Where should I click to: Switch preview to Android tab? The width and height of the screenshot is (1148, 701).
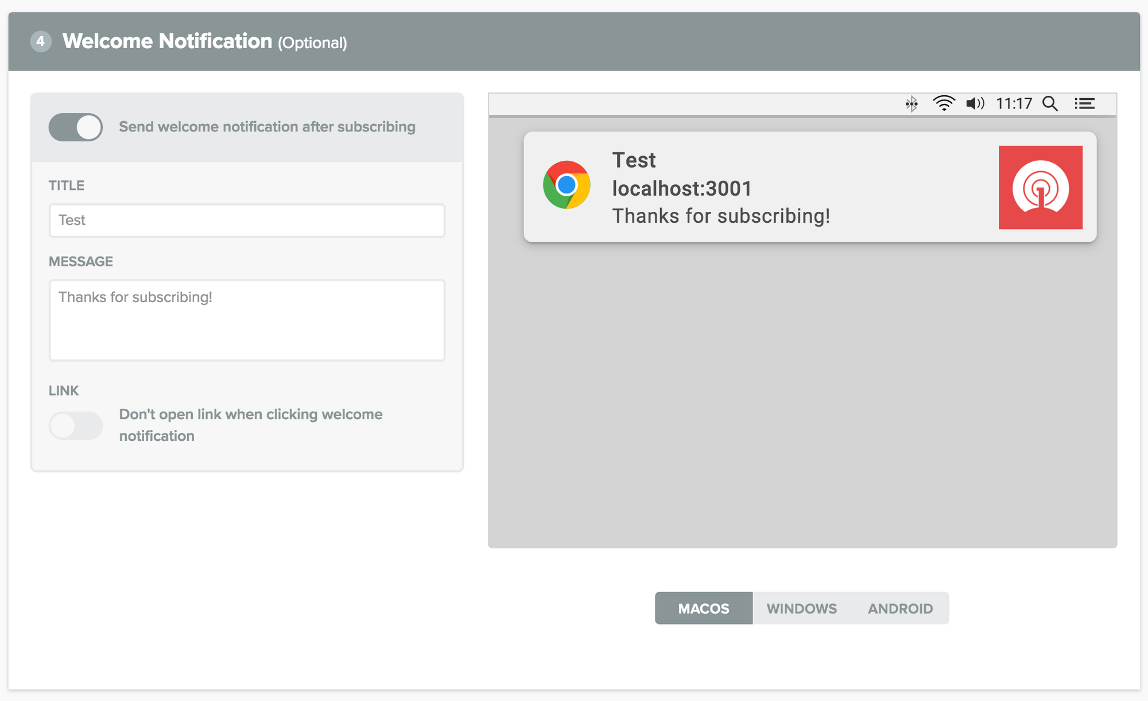900,609
